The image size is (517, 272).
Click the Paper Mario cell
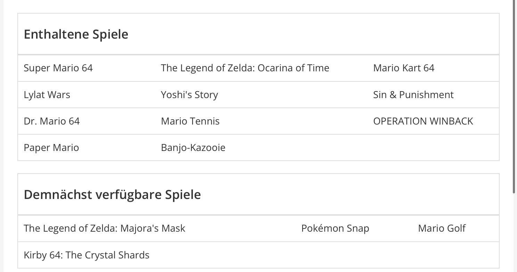pos(51,147)
